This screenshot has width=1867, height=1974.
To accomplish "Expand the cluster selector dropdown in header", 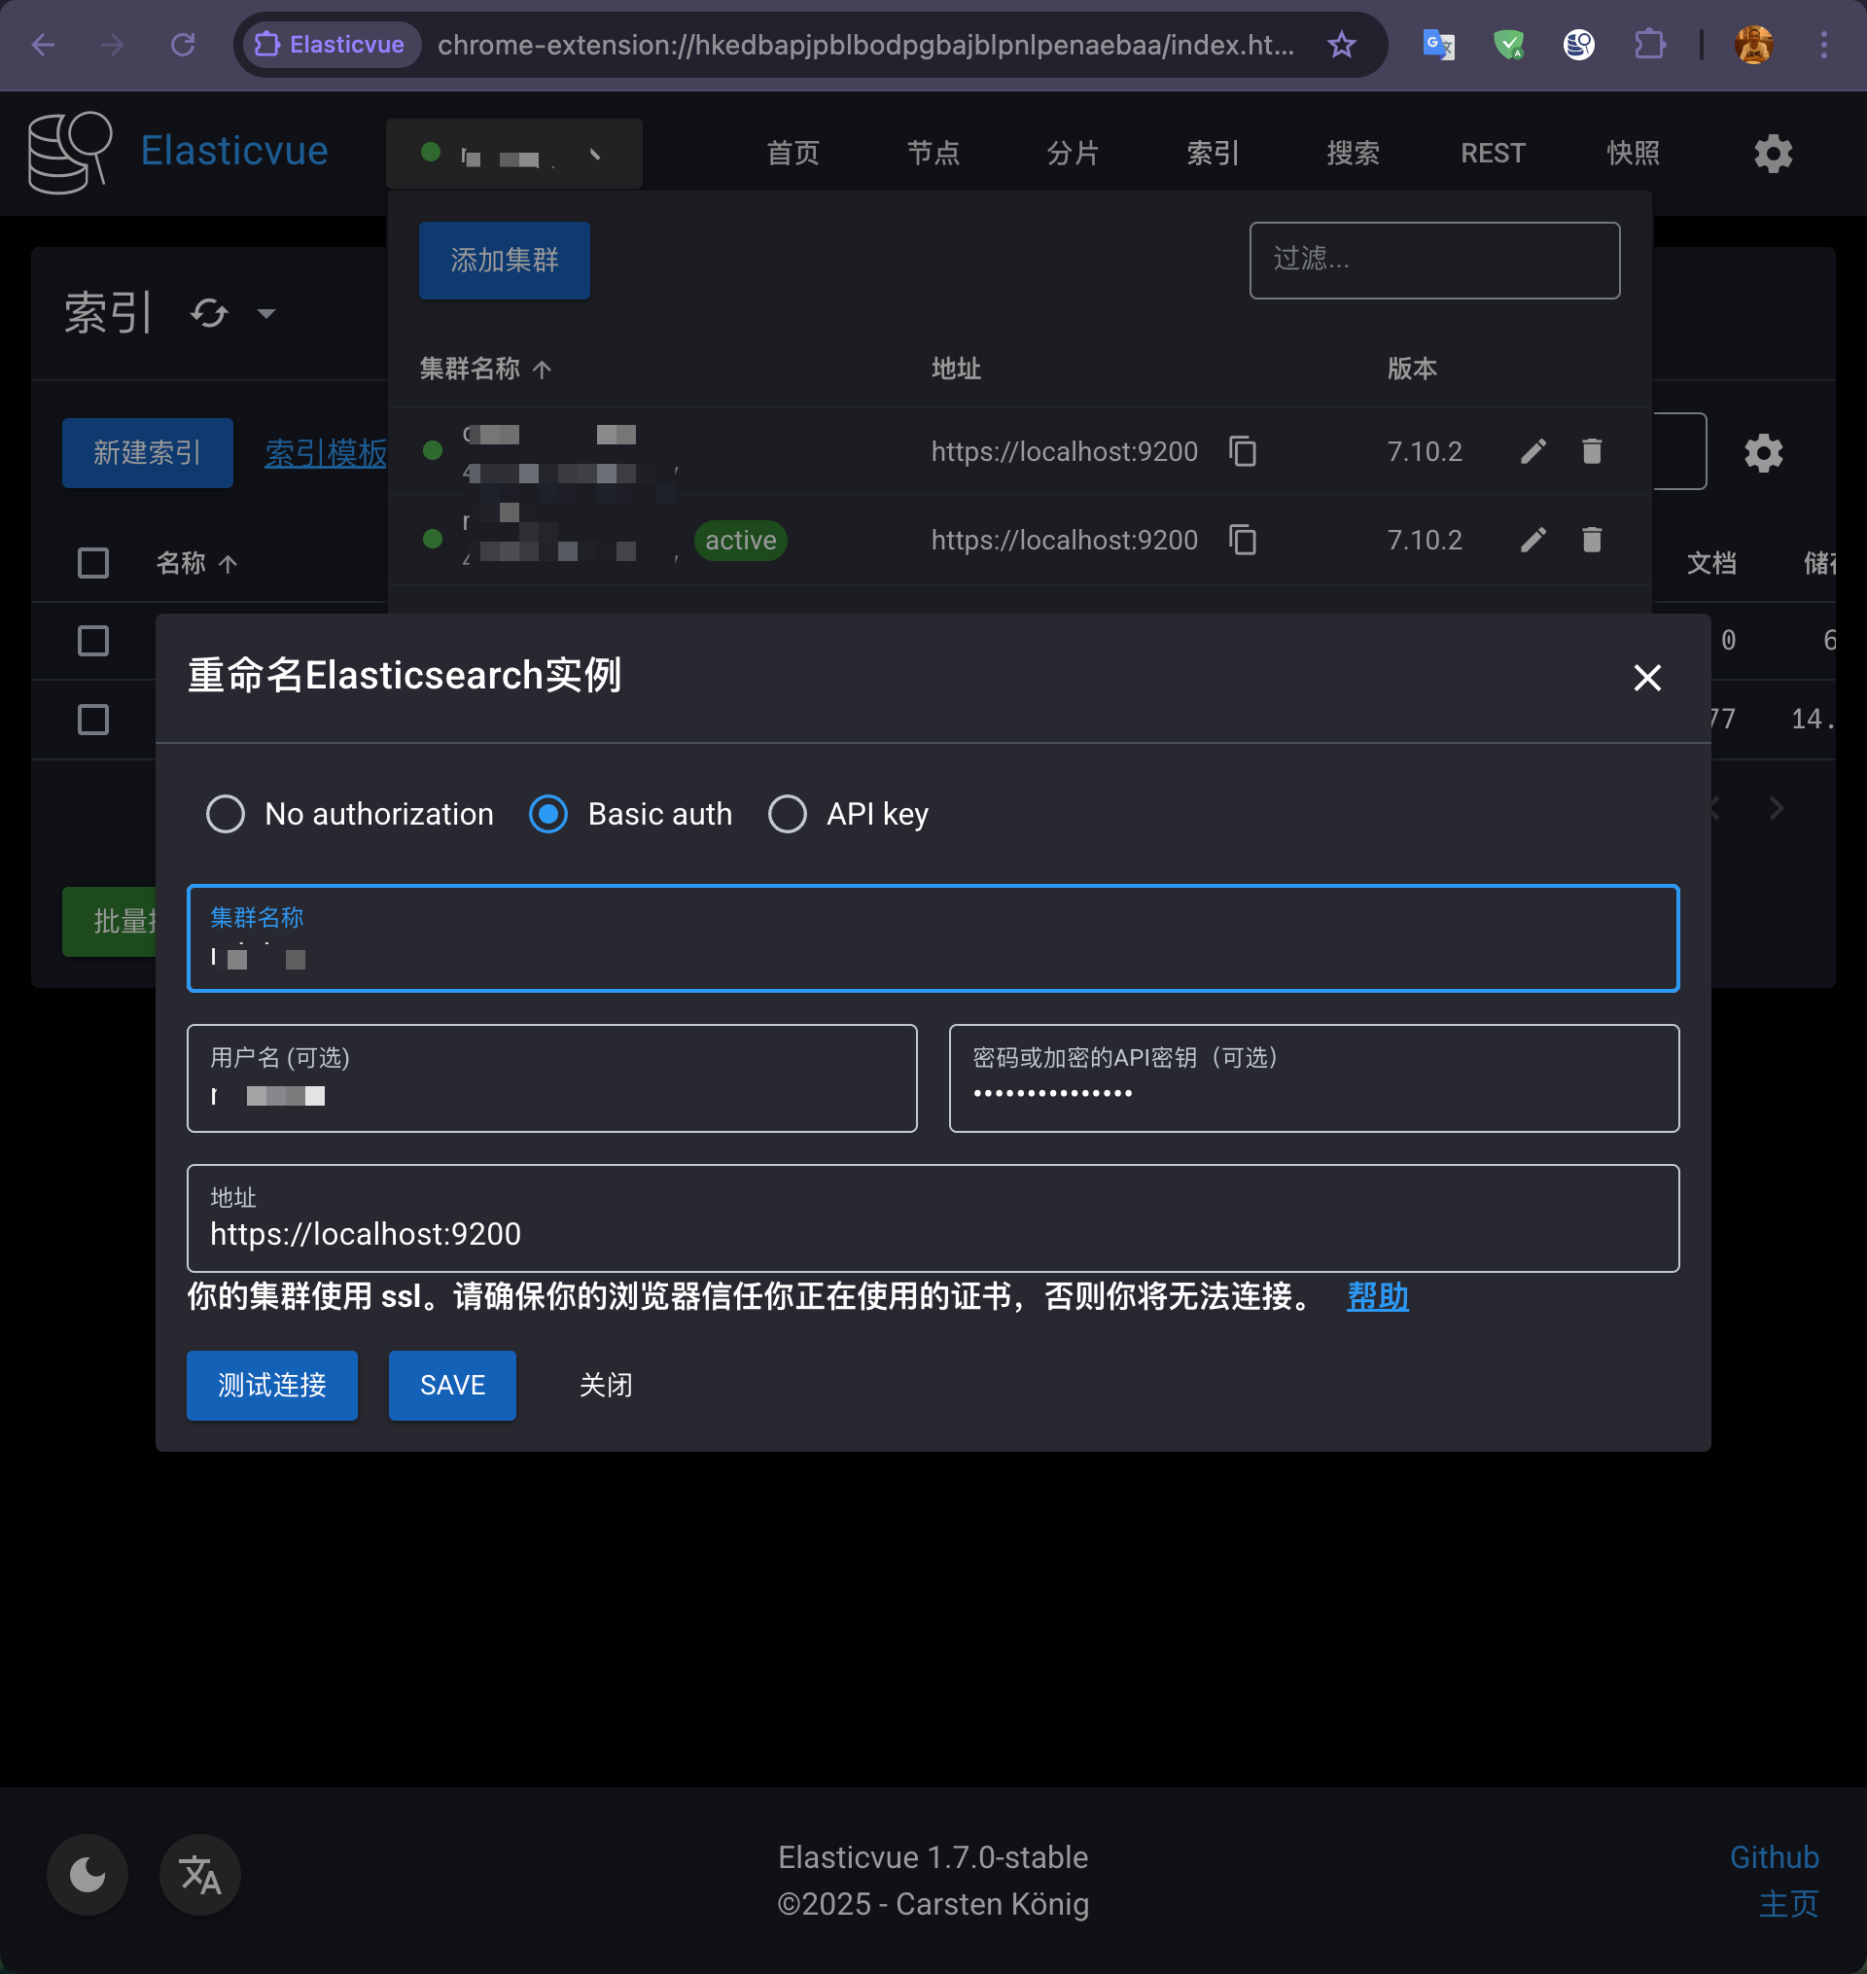I will 513,155.
